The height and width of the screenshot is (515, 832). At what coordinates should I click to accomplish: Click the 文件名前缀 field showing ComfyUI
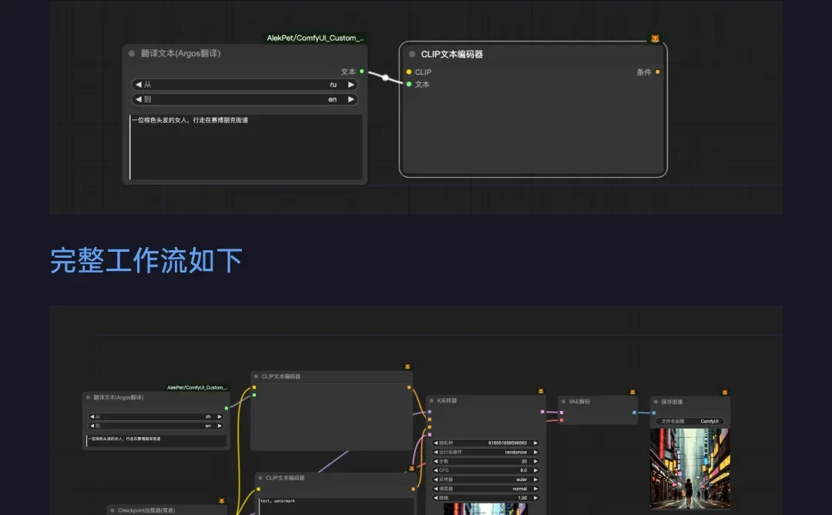689,421
